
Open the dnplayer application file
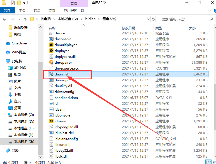(x=62, y=51)
